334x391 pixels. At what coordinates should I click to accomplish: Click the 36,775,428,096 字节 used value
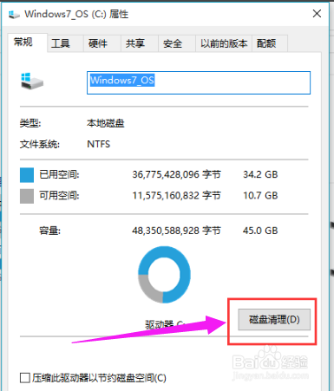(176, 174)
